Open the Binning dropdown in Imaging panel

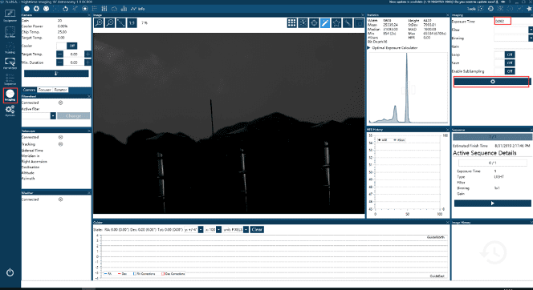(531, 38)
